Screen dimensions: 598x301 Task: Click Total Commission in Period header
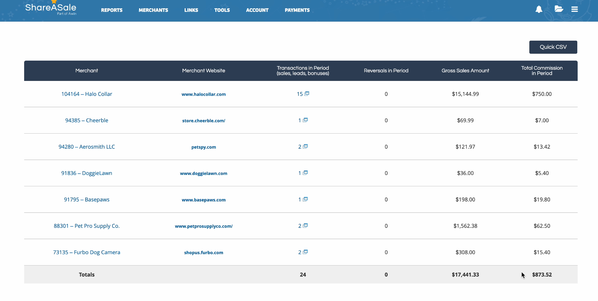(x=542, y=71)
